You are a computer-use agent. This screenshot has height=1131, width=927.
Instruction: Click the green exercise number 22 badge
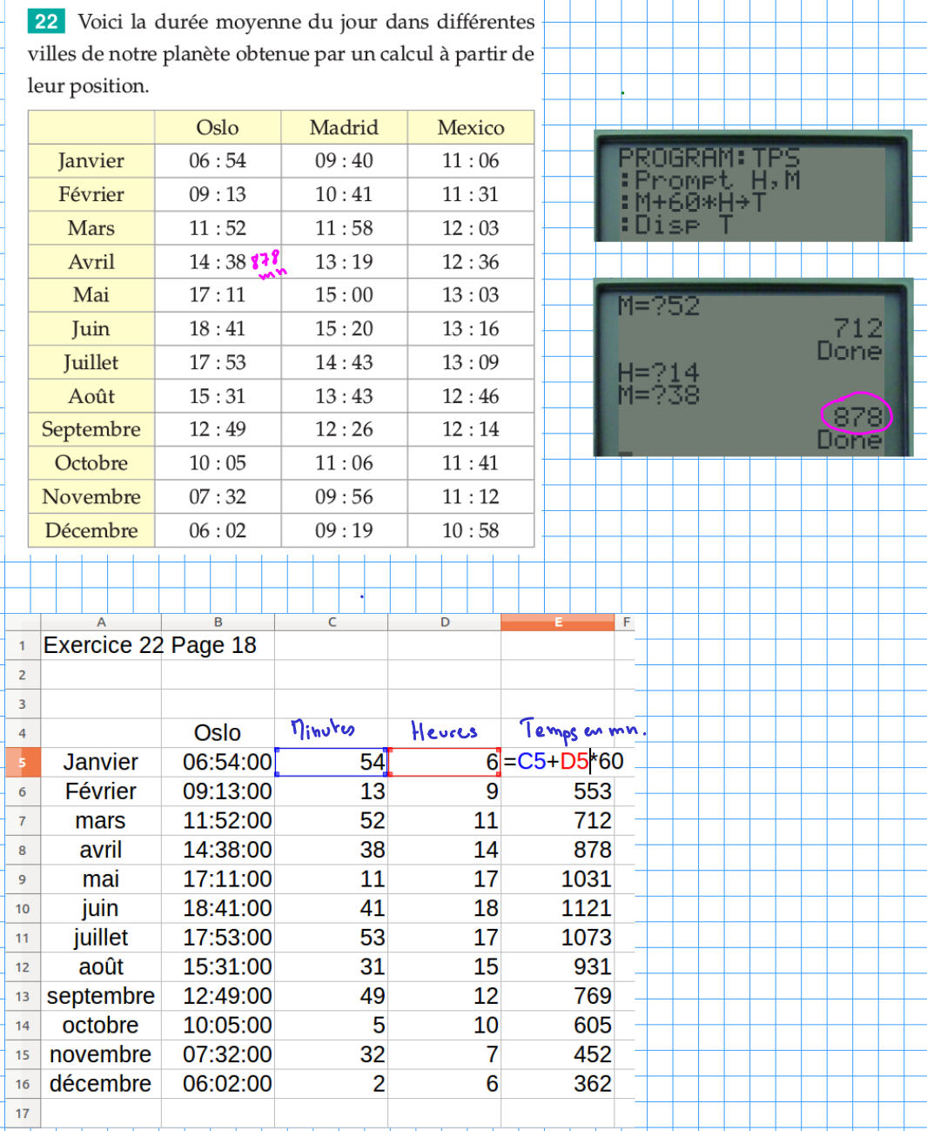coord(46,22)
